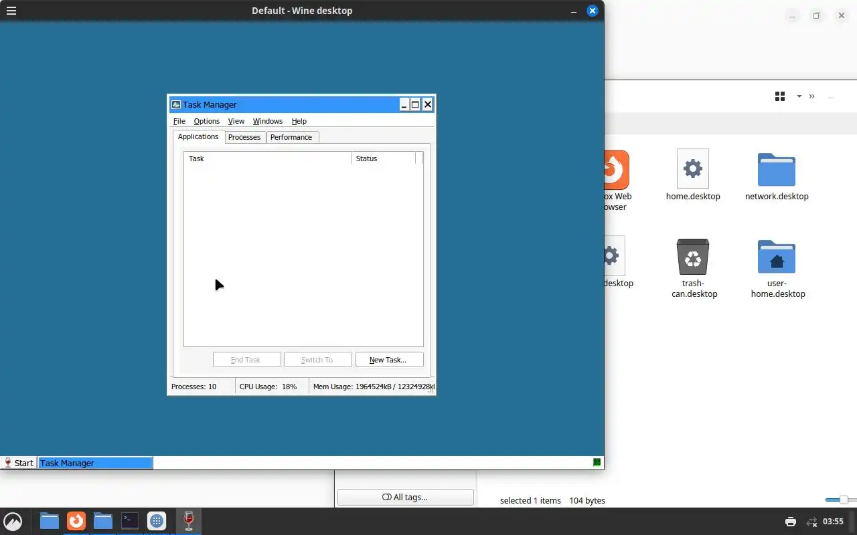Click the green CPU tray icon in Wine taskbar
This screenshot has width=857, height=535.
coord(597,462)
